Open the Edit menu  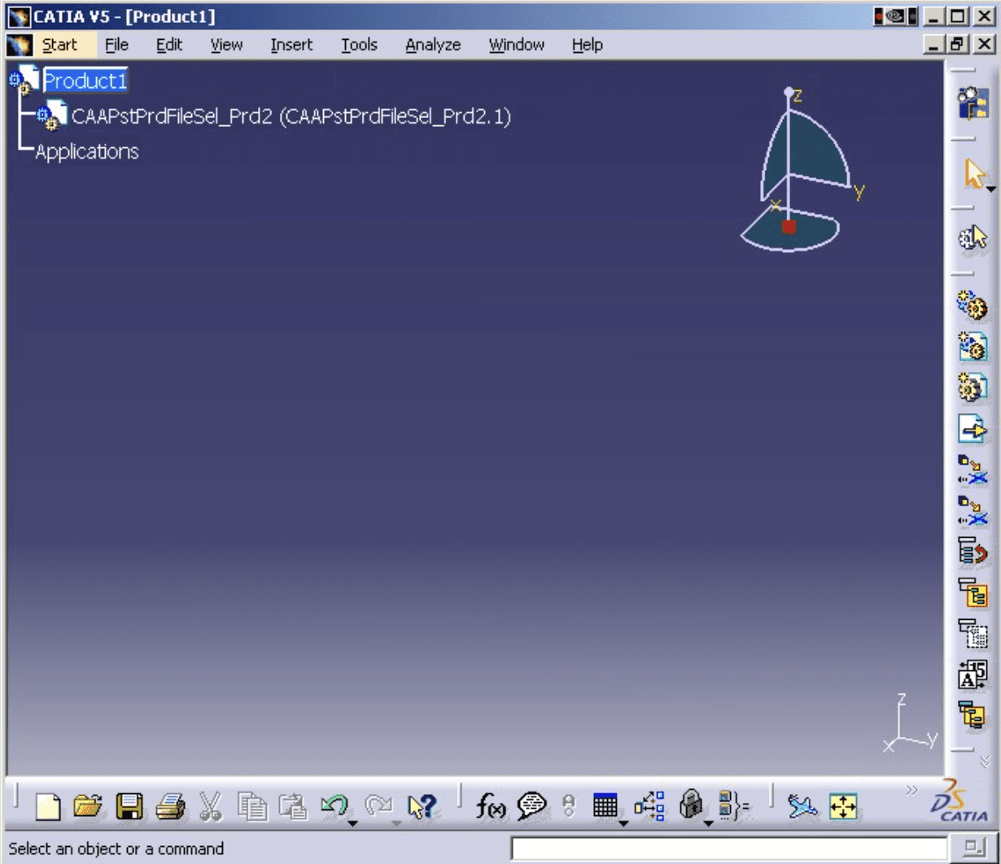(169, 45)
